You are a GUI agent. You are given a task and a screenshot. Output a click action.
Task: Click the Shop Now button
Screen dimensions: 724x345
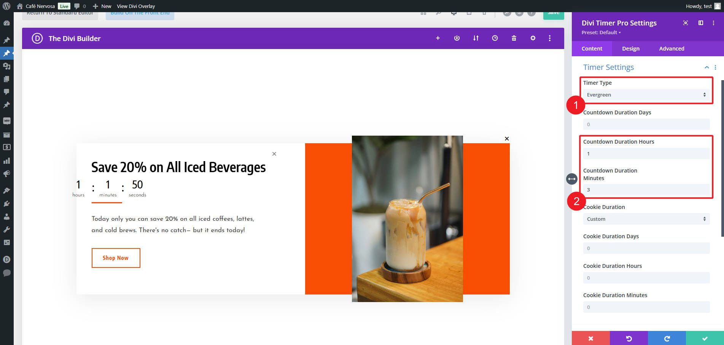click(x=116, y=258)
